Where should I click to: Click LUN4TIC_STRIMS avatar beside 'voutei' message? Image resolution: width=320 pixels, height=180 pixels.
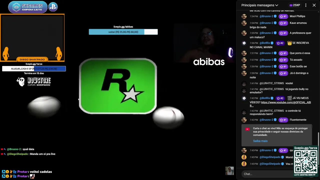[244, 83]
